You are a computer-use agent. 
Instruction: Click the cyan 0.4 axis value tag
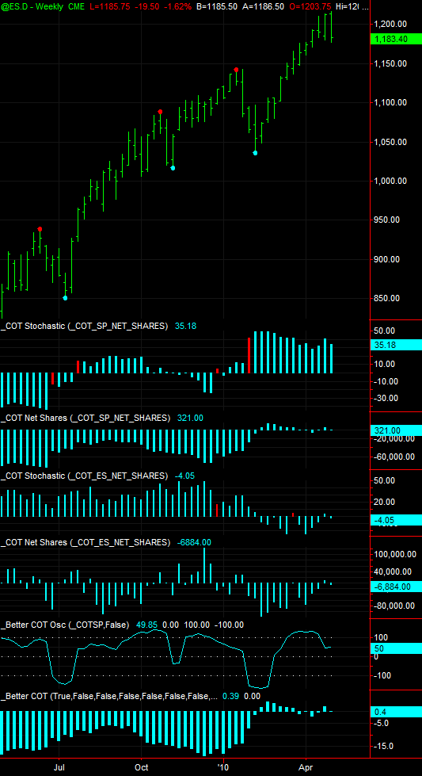point(396,712)
